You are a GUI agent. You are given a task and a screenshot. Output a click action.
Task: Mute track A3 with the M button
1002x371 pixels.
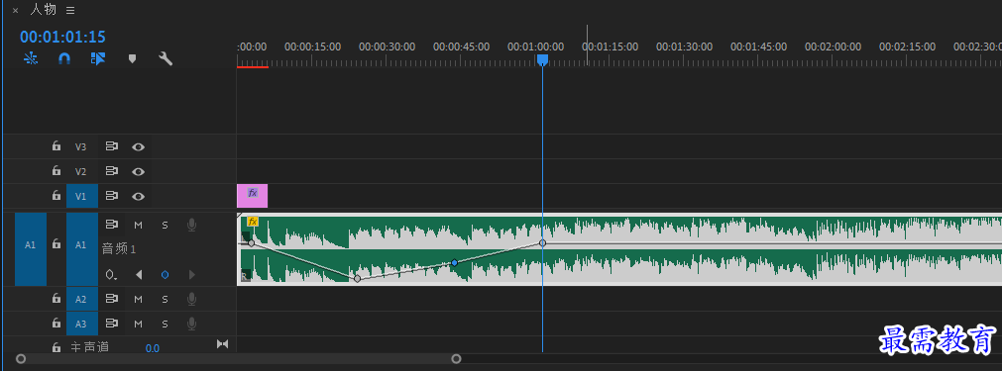pyautogui.click(x=138, y=324)
